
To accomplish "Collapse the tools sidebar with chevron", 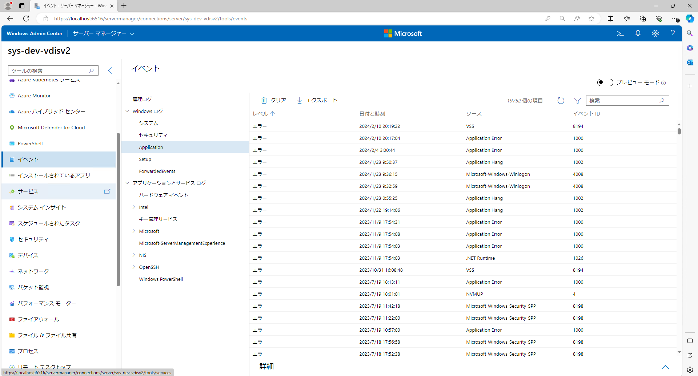I will click(x=110, y=70).
